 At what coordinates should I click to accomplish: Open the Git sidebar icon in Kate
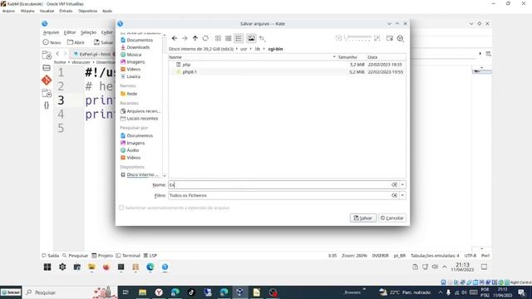point(47,81)
